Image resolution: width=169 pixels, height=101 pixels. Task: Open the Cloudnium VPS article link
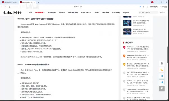coord(141,22)
